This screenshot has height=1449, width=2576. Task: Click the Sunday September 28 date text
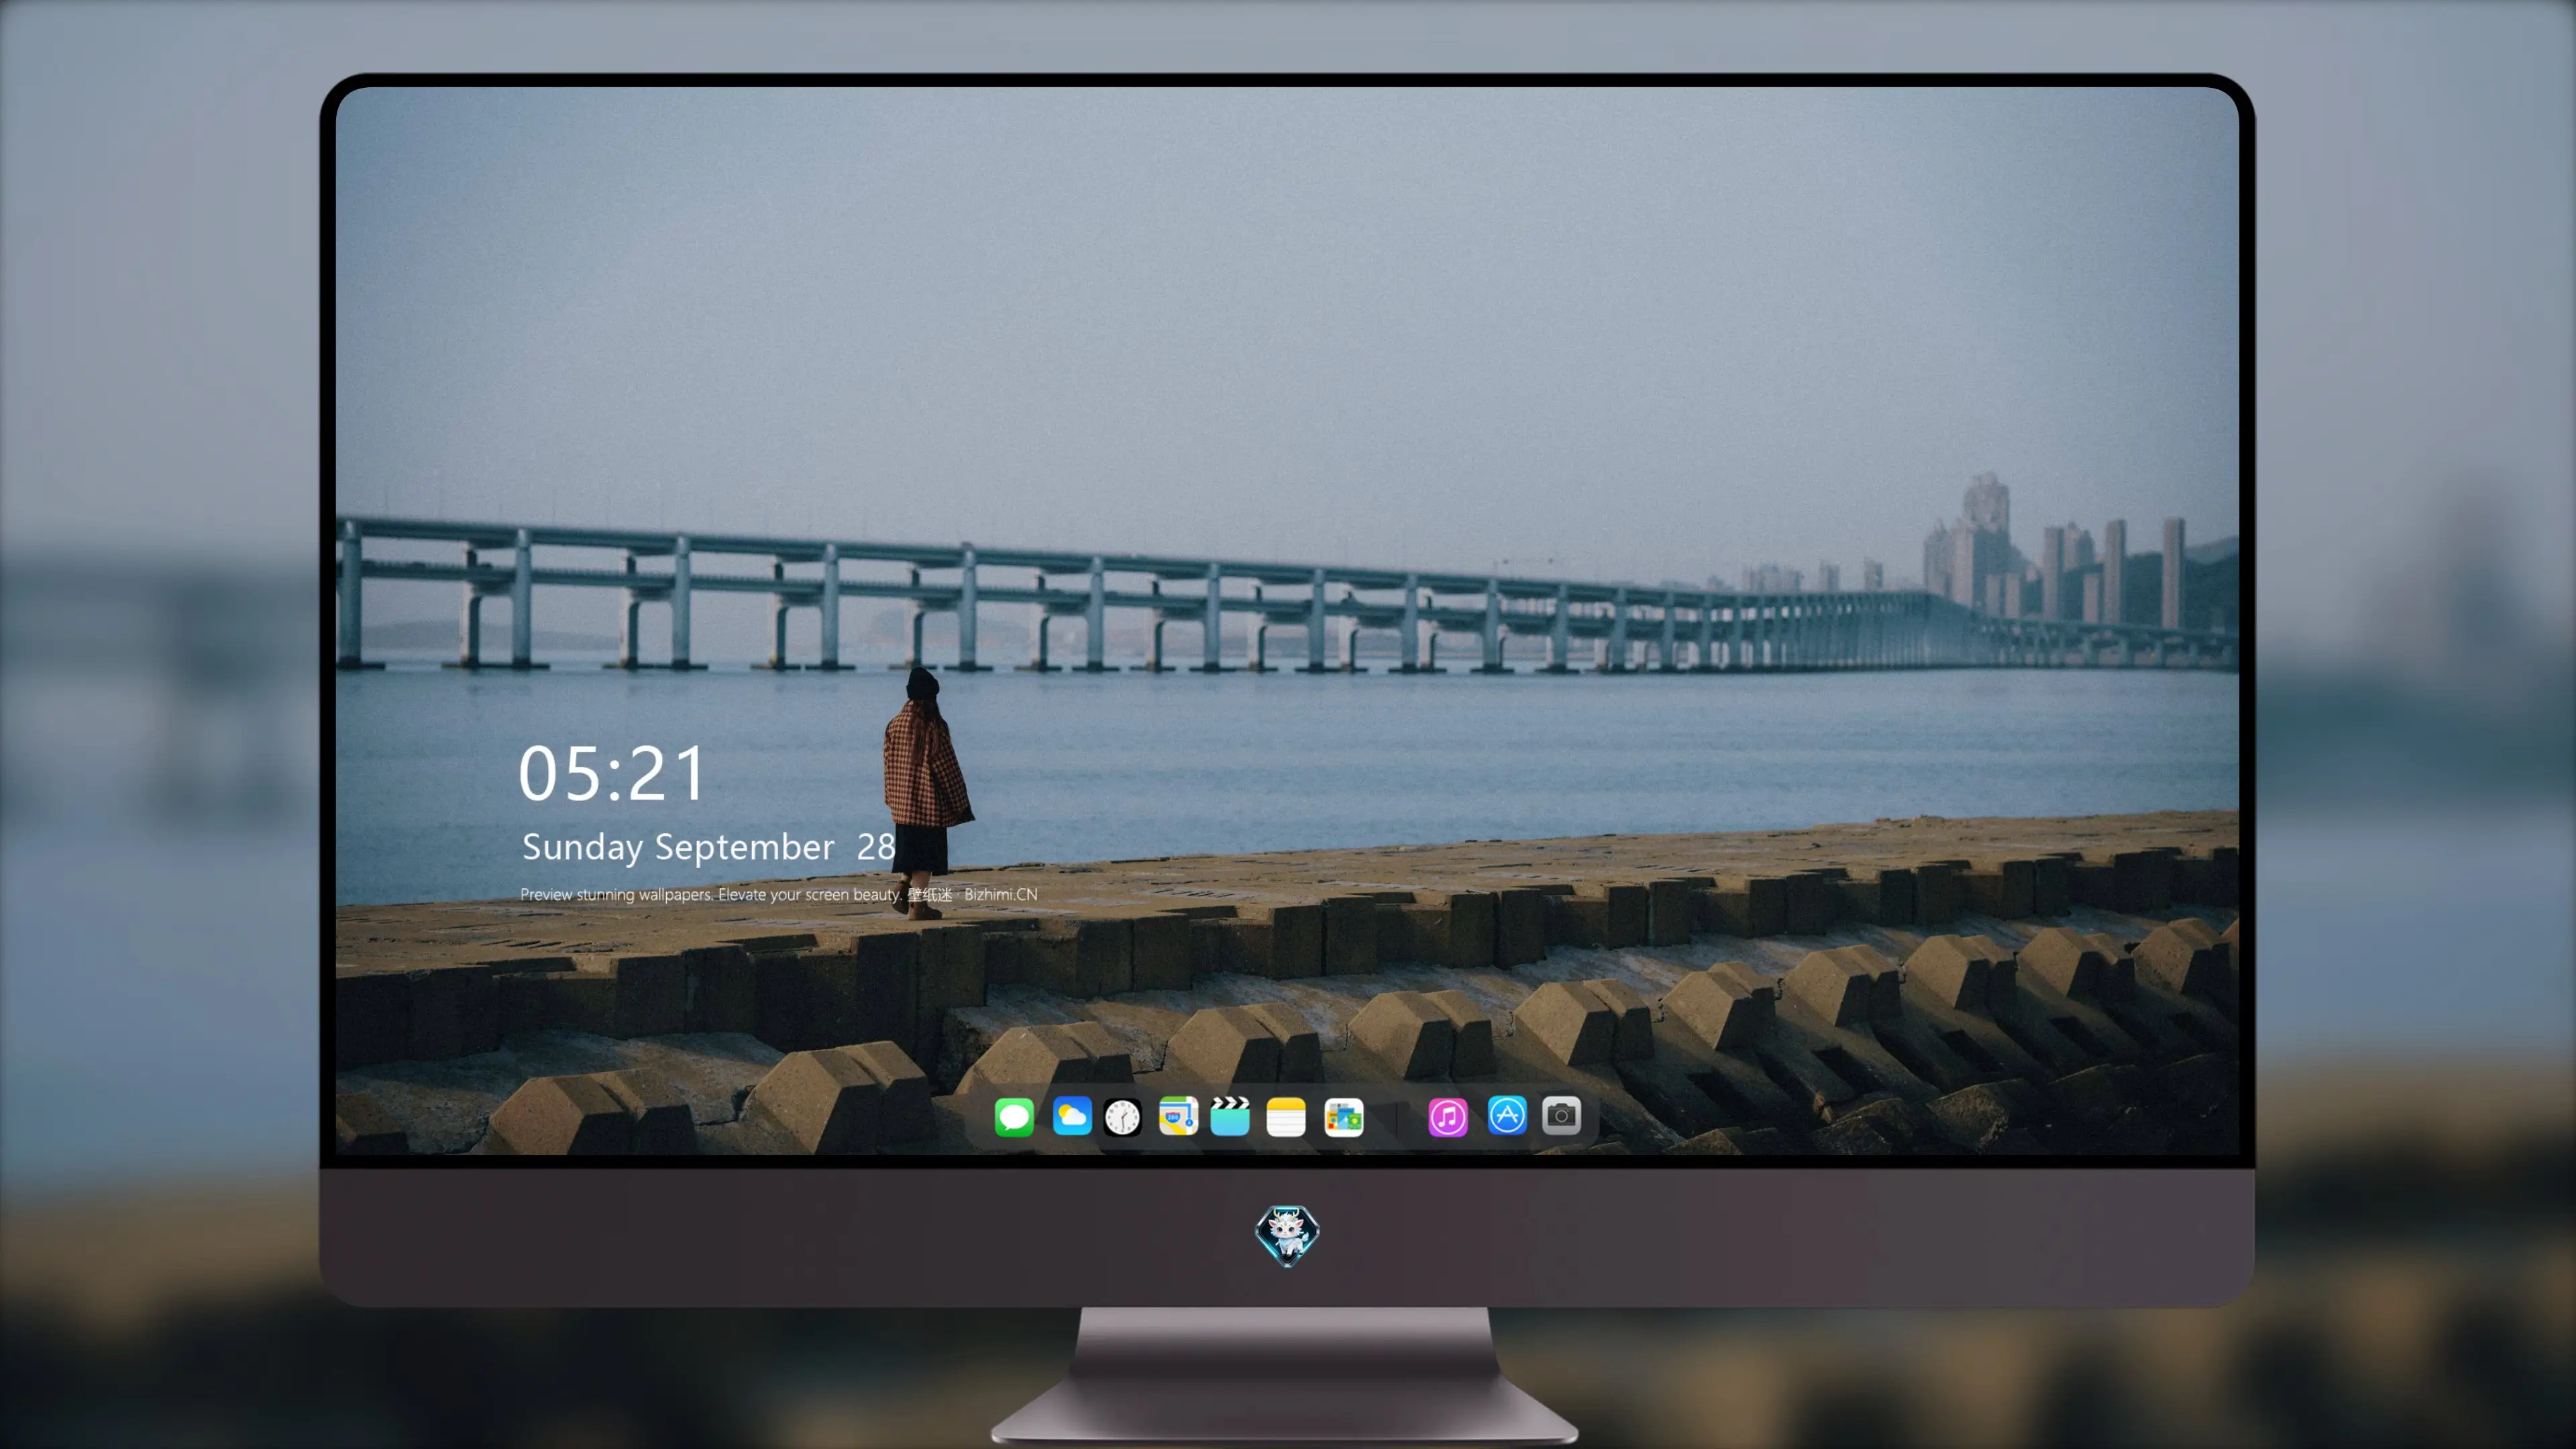click(x=708, y=847)
